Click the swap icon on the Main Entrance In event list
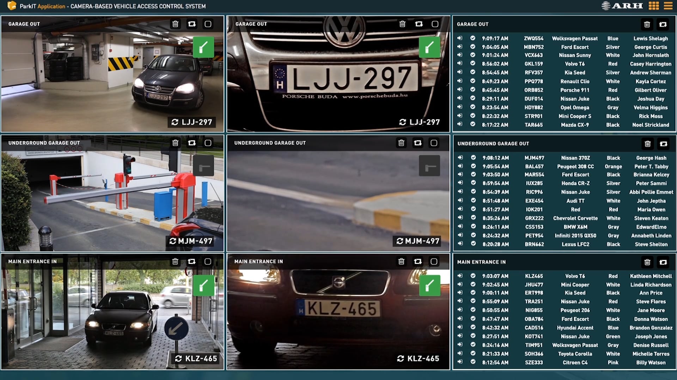 coord(663,262)
